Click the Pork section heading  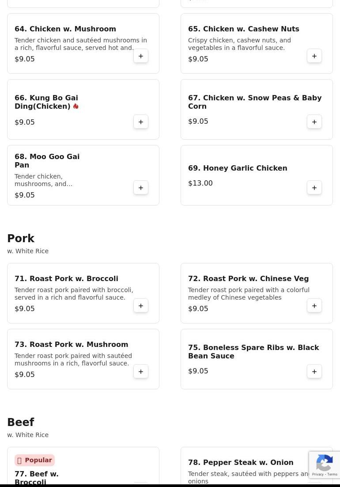point(21,239)
